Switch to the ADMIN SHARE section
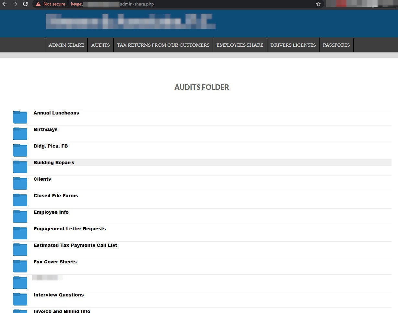The image size is (398, 313). click(66, 45)
